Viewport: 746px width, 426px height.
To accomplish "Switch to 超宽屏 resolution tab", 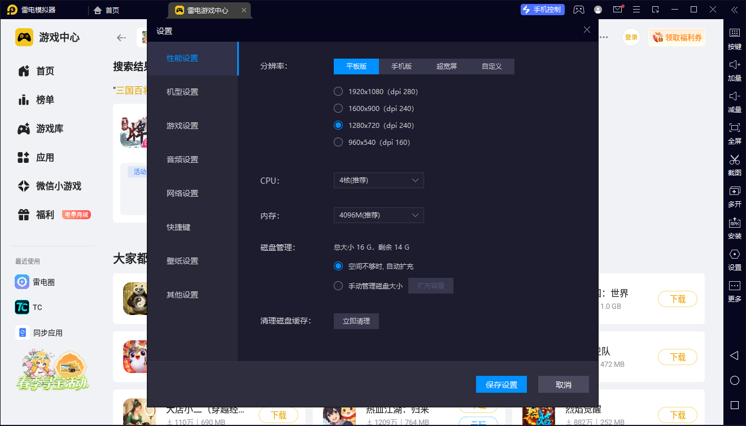I will click(x=447, y=66).
